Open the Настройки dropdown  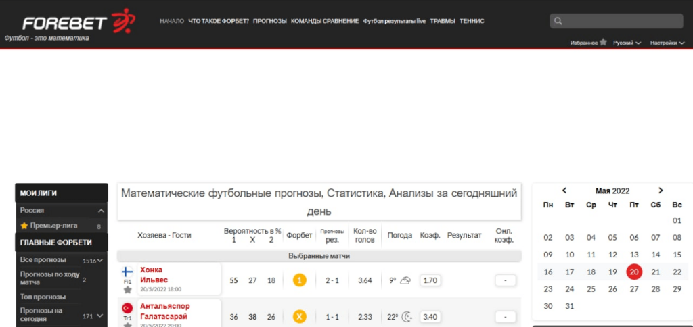pos(667,43)
